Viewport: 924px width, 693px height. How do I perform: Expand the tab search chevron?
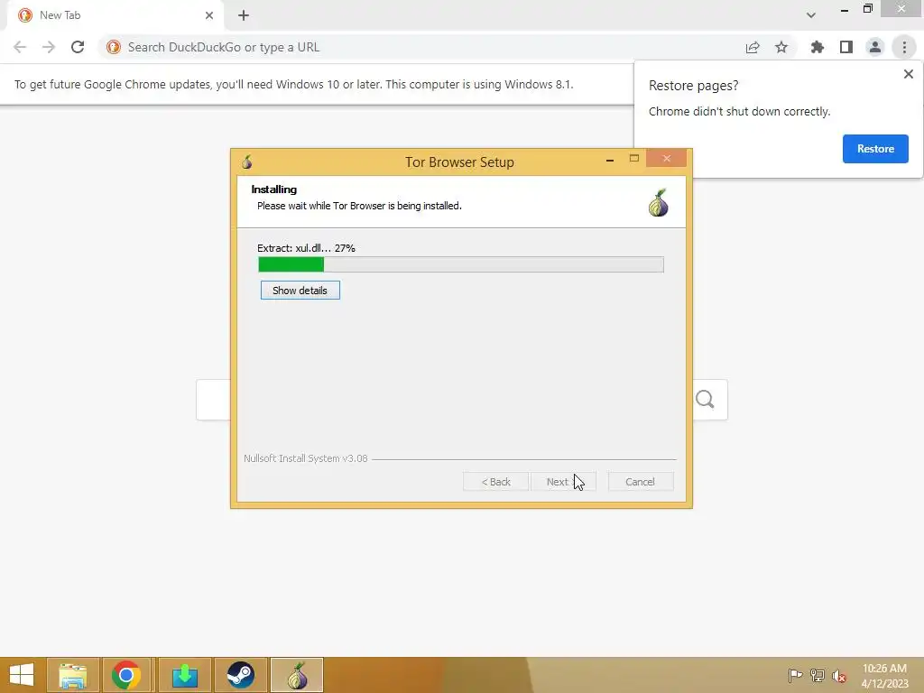coord(811,15)
